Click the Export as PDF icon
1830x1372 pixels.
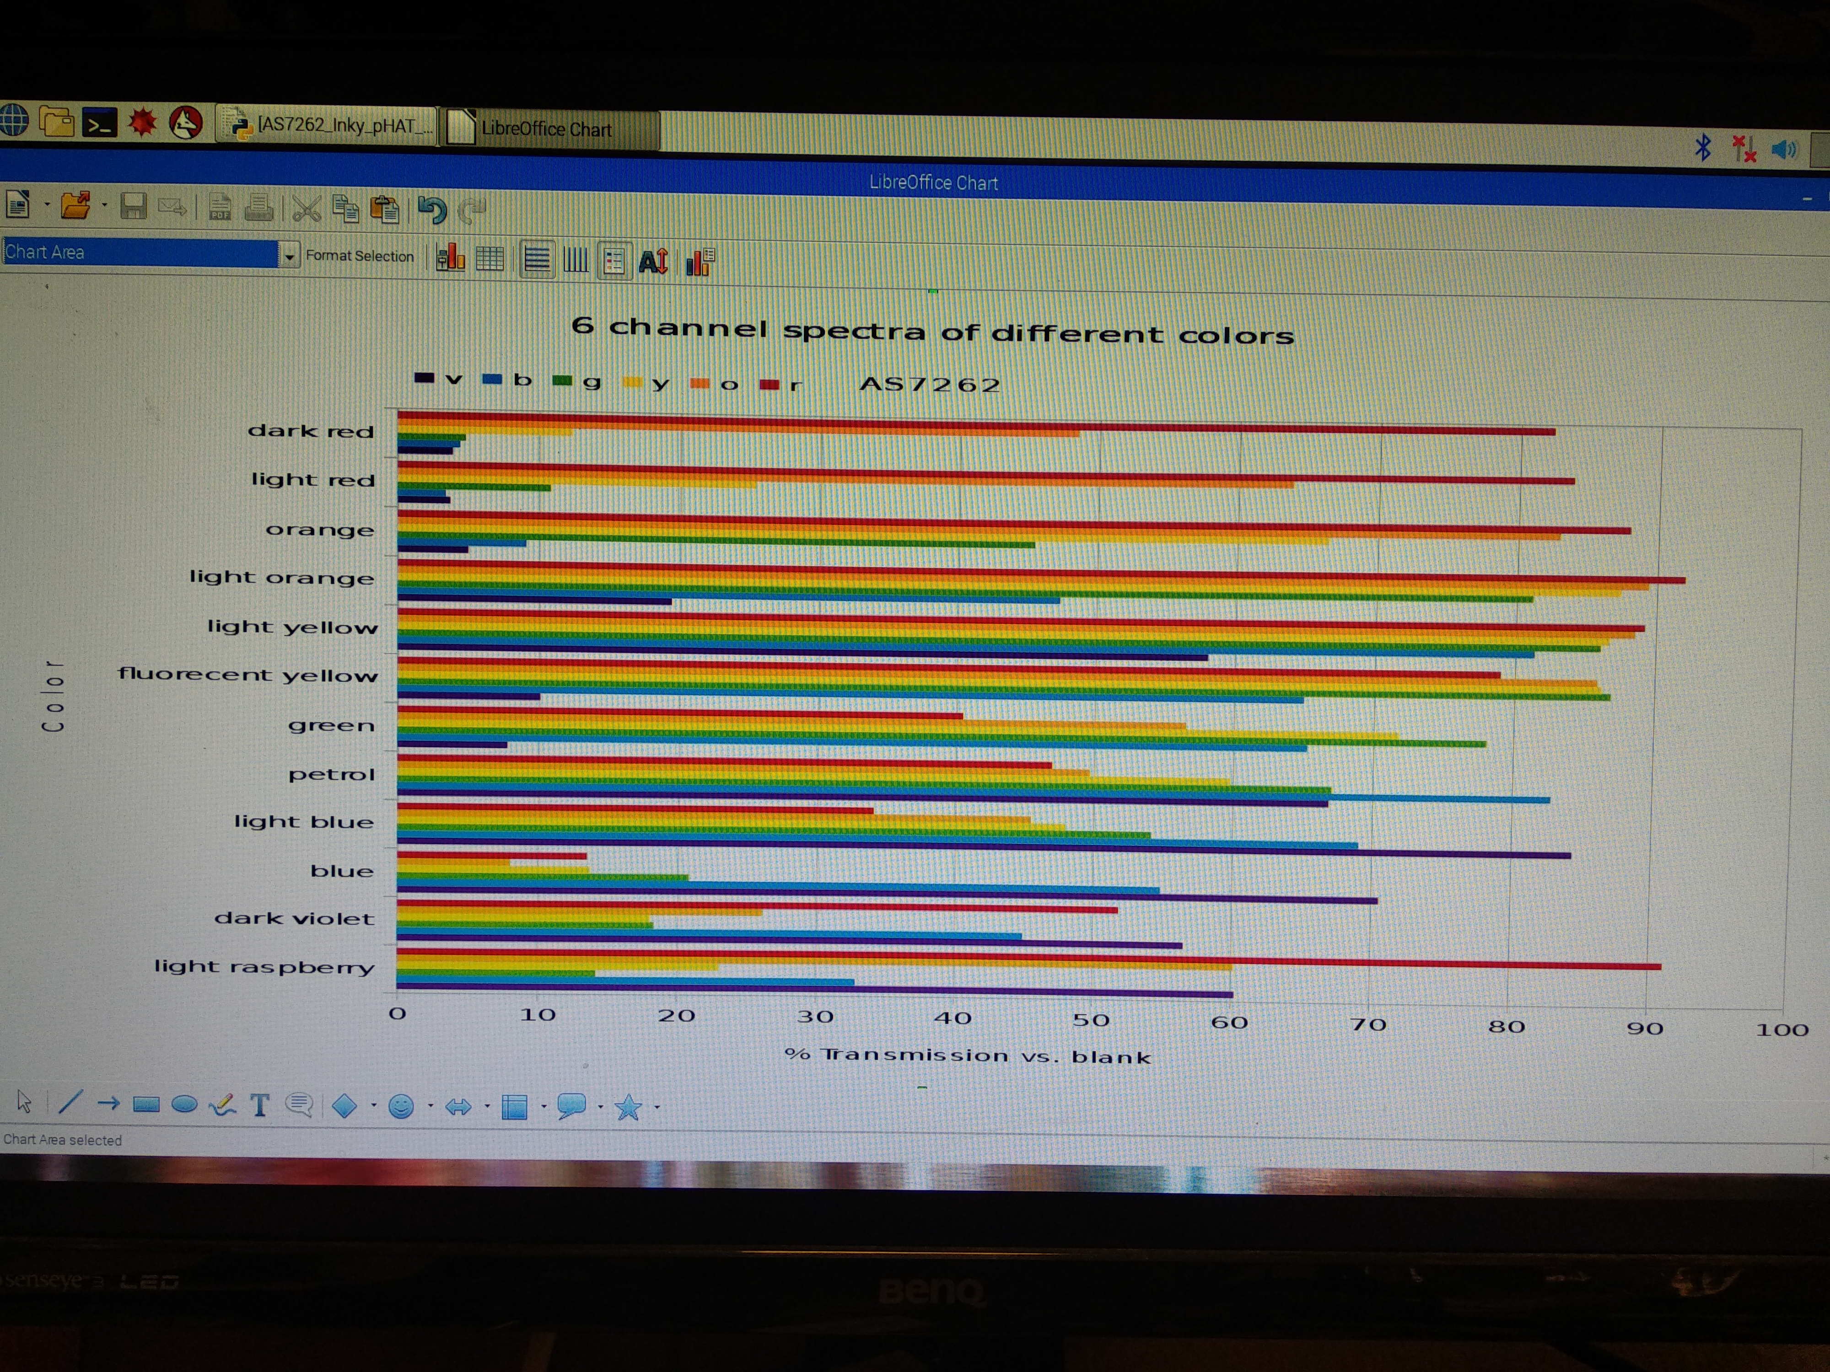point(220,208)
